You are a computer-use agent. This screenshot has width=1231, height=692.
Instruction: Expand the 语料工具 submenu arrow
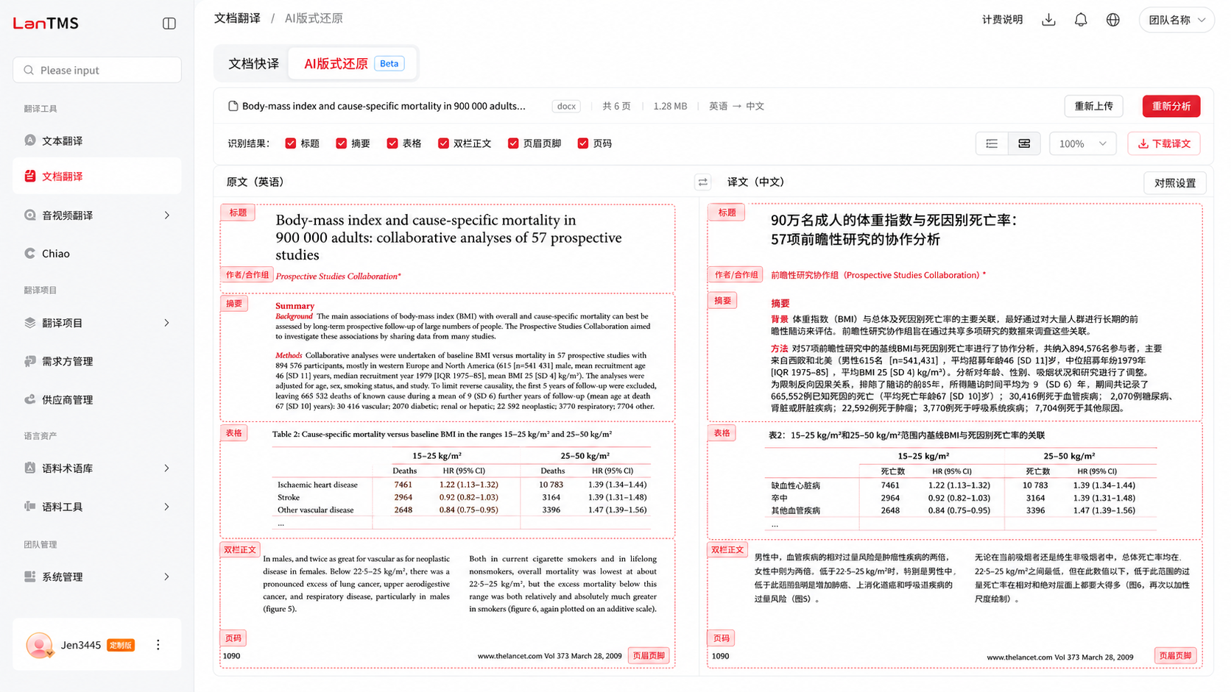167,507
